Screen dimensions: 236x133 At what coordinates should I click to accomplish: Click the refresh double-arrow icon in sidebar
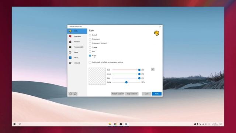pos(75,93)
